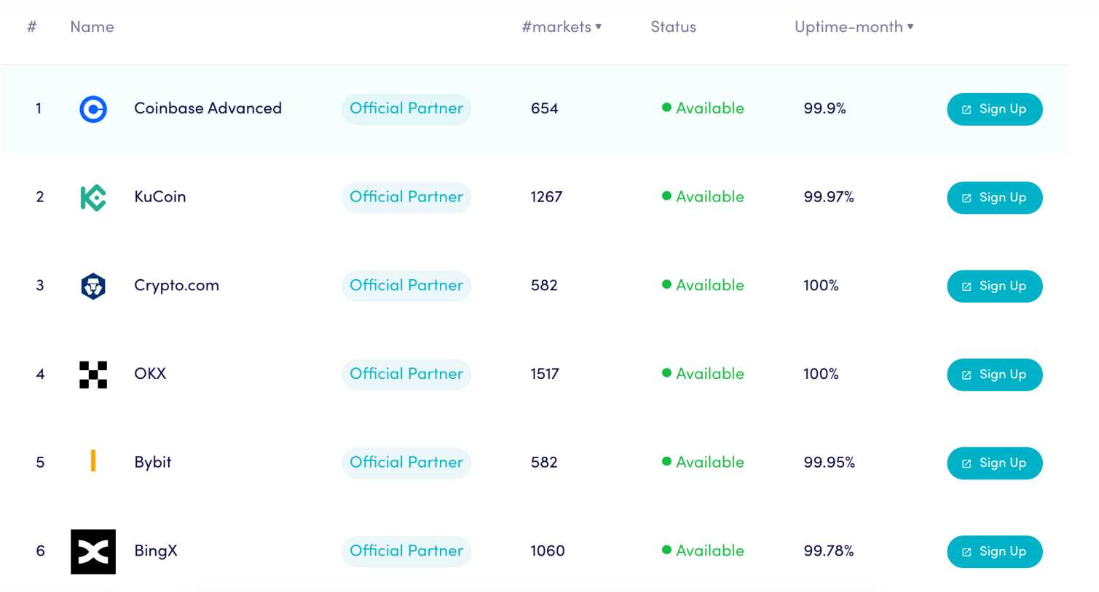Select KuCoin markets value 1267

click(x=546, y=197)
